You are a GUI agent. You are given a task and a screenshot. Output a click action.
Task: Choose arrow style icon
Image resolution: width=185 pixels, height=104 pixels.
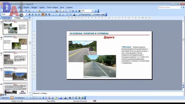[76, 98]
